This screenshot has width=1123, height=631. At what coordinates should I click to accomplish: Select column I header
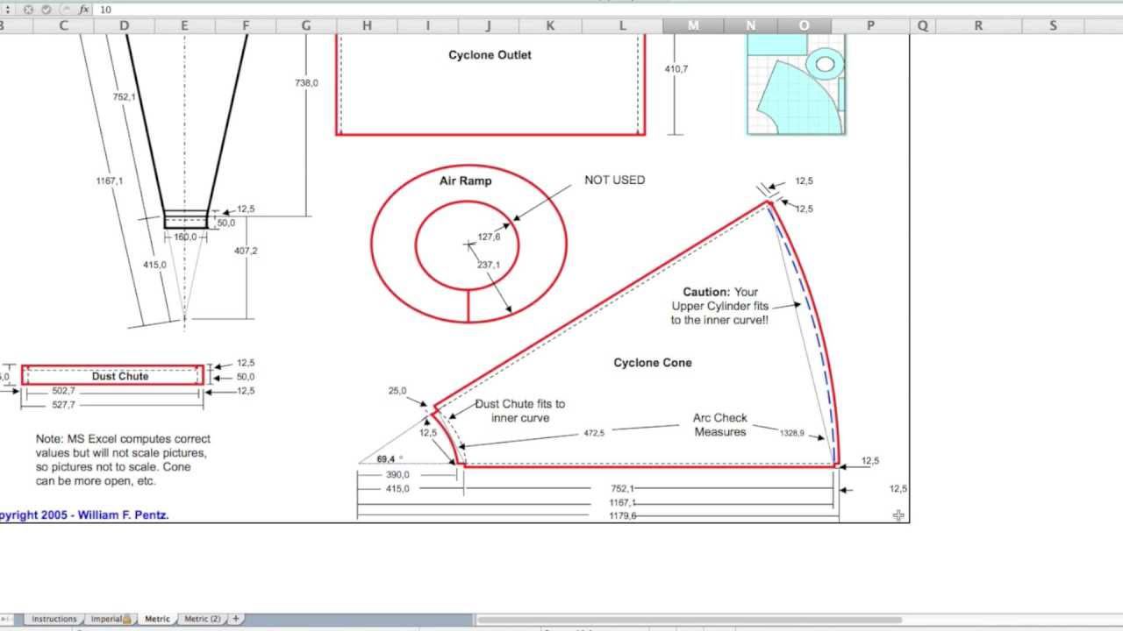[427, 26]
